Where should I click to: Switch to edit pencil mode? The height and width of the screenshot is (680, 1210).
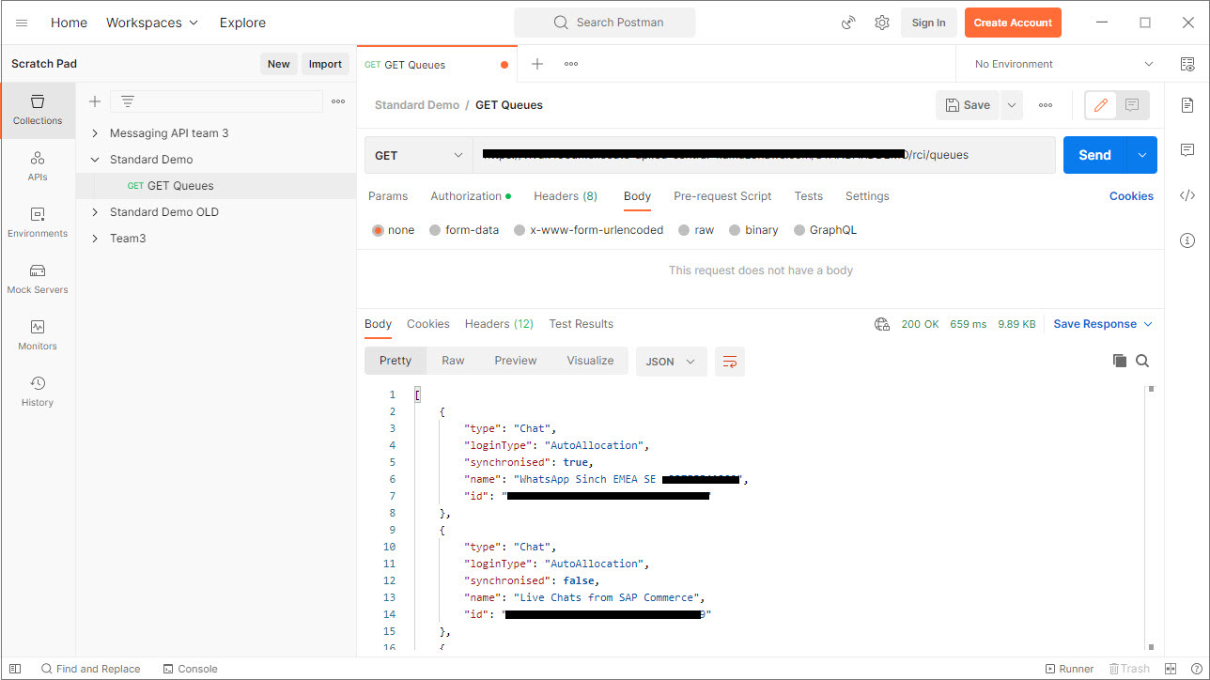pyautogui.click(x=1101, y=105)
